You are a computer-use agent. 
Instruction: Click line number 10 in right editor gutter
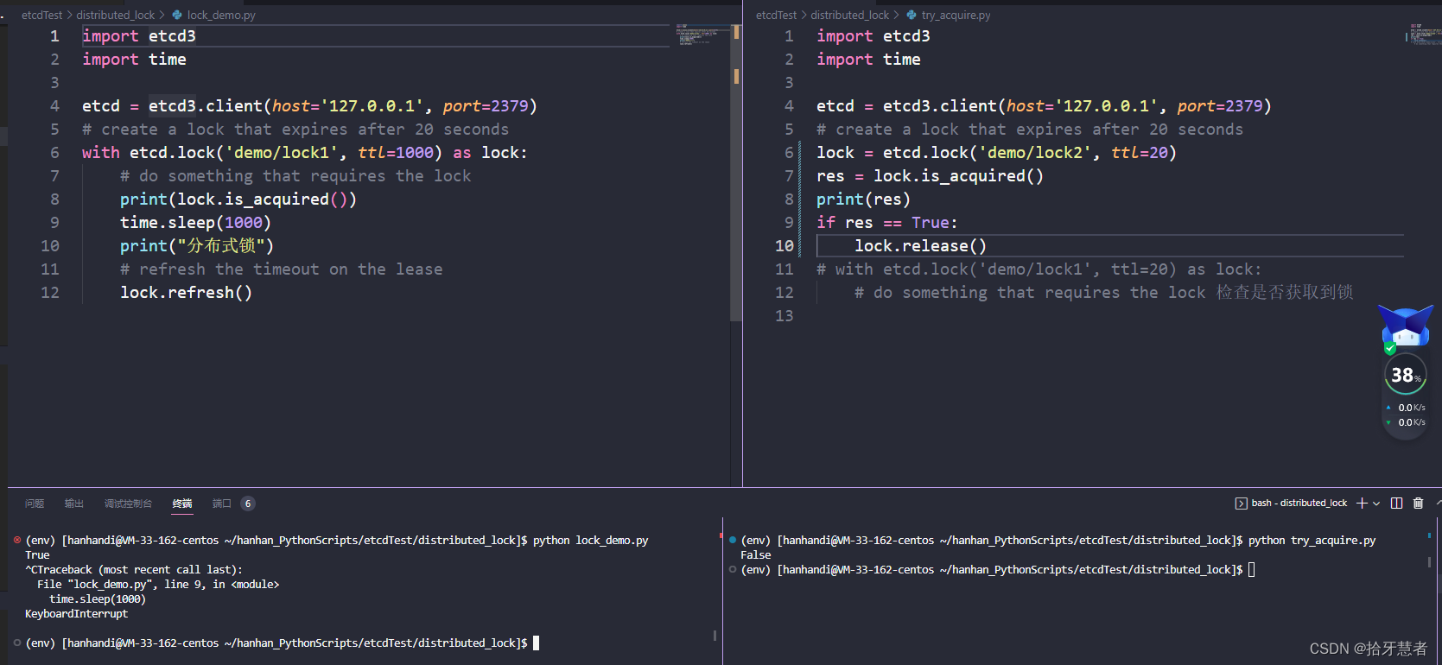[x=785, y=246]
